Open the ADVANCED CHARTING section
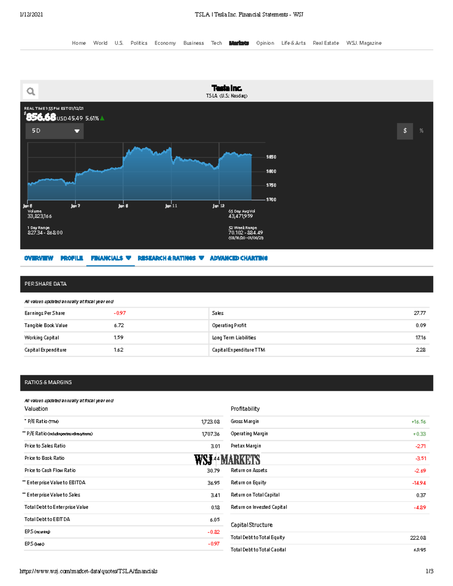The image size is (453, 586). (x=239, y=258)
